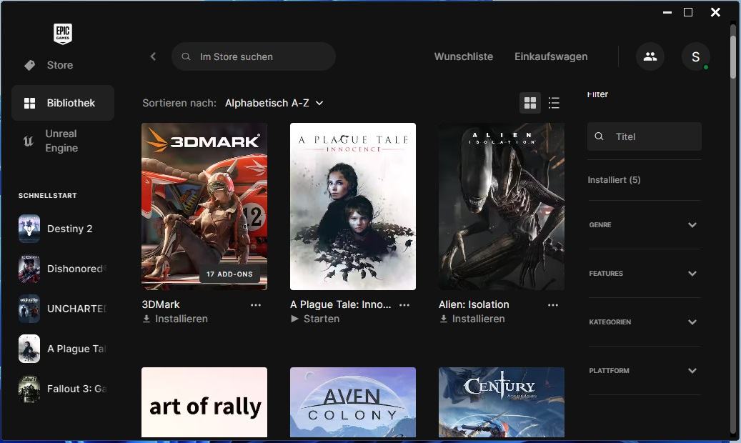Open the Wunschliste
The width and height of the screenshot is (741, 443).
463,56
